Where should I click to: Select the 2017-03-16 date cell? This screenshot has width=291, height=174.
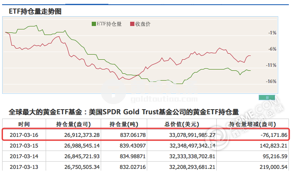pos(24,135)
